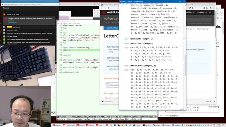226x127 pixels.
Task: Reload the Wolfram documentation browser page
Action: (108, 8)
